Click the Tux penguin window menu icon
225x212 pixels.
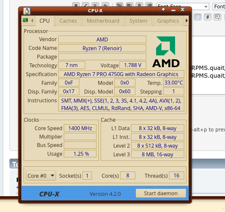[27, 11]
